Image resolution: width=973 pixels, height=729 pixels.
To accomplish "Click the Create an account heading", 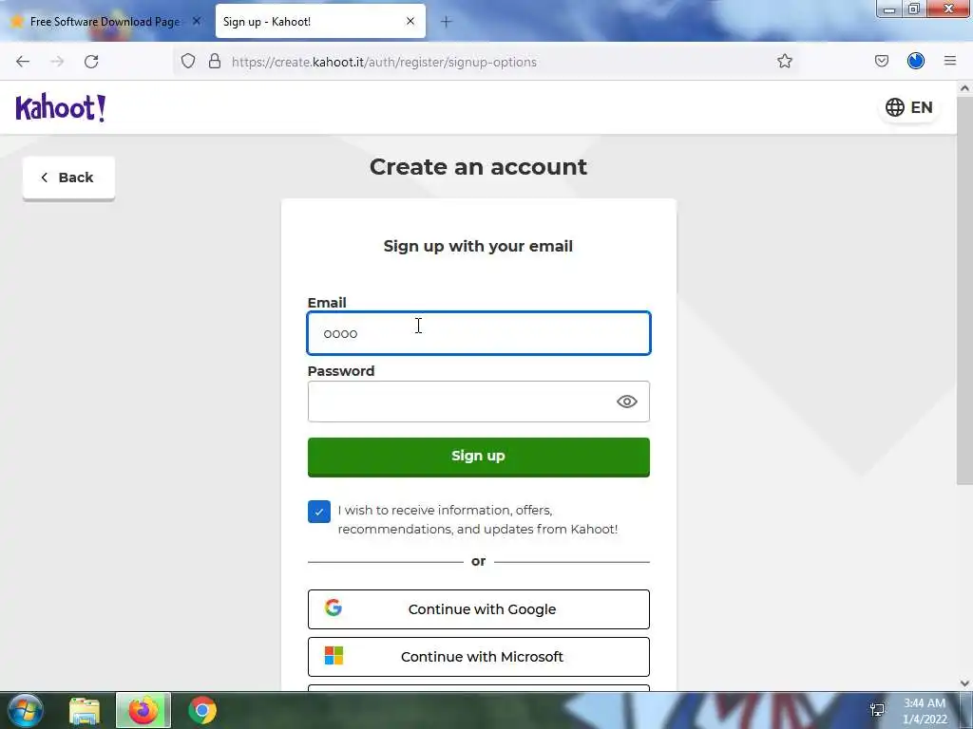I will tap(479, 167).
